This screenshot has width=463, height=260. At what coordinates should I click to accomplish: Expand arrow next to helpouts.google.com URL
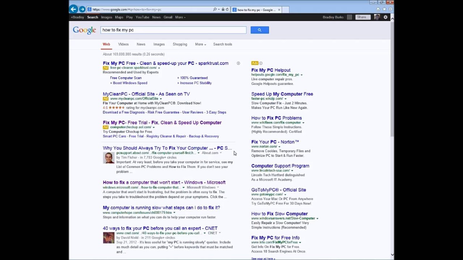pos(301,75)
